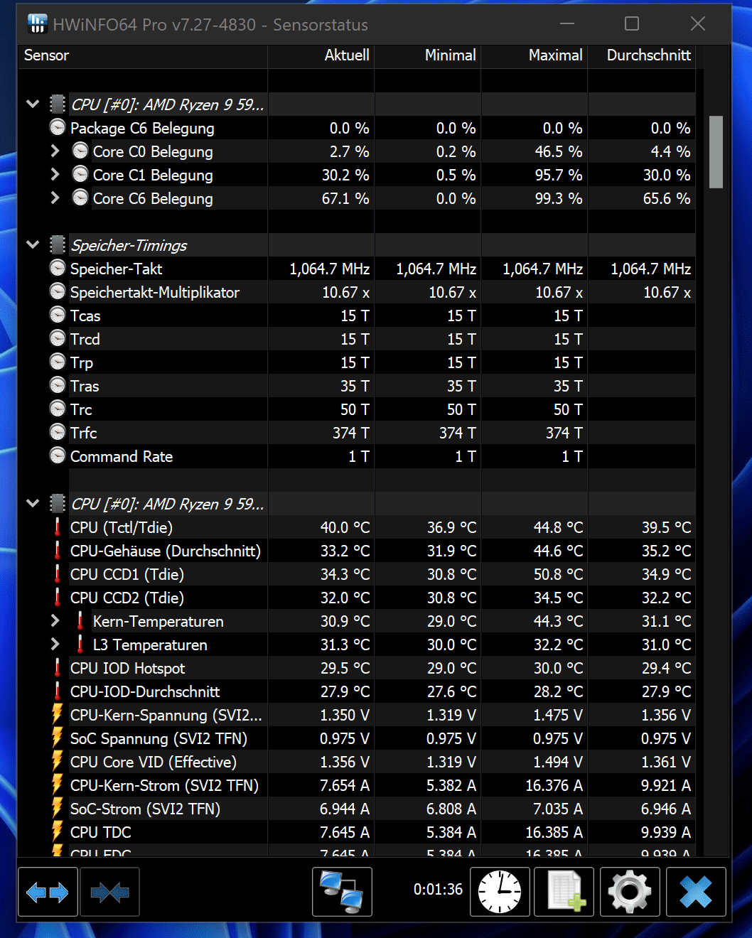Click the Aktuell column header
Viewport: 752px width, 938px height.
(321, 55)
